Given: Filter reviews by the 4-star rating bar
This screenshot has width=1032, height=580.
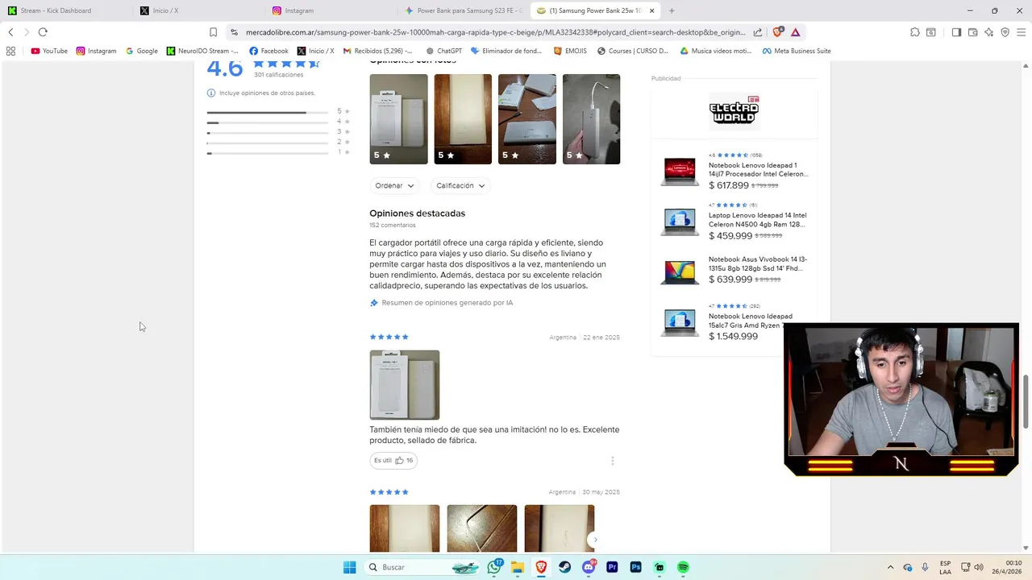Looking at the screenshot, I should (278, 122).
